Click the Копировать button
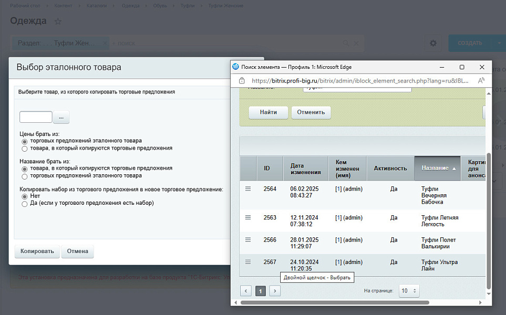The image size is (506, 315). click(x=37, y=251)
